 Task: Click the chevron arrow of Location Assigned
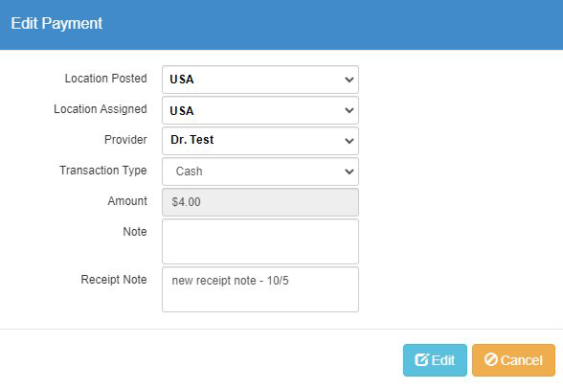click(x=349, y=110)
